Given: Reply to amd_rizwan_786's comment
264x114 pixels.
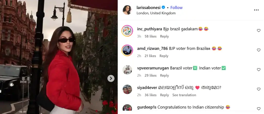Looking at the screenshot, I should 164,56.
